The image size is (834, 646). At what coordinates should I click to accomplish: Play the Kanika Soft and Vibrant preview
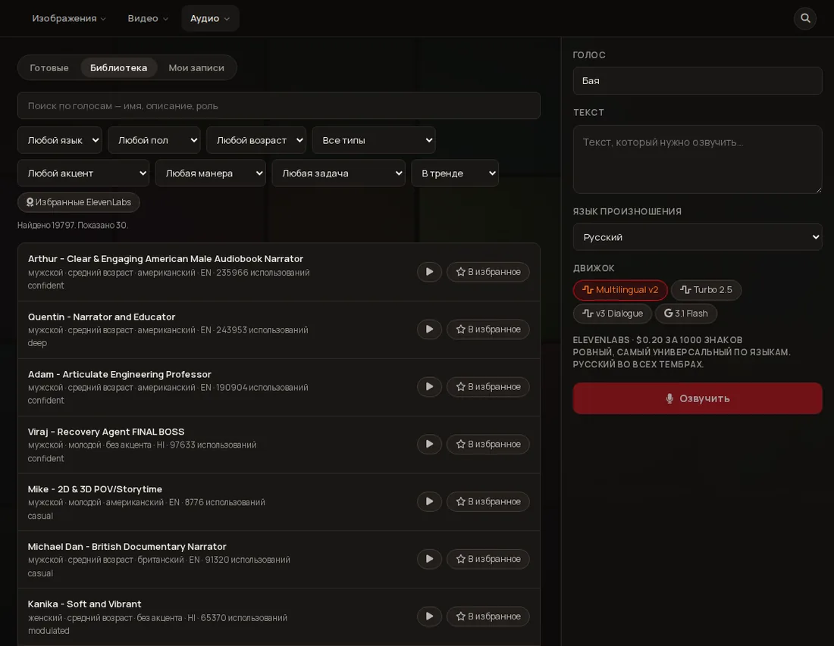(429, 616)
